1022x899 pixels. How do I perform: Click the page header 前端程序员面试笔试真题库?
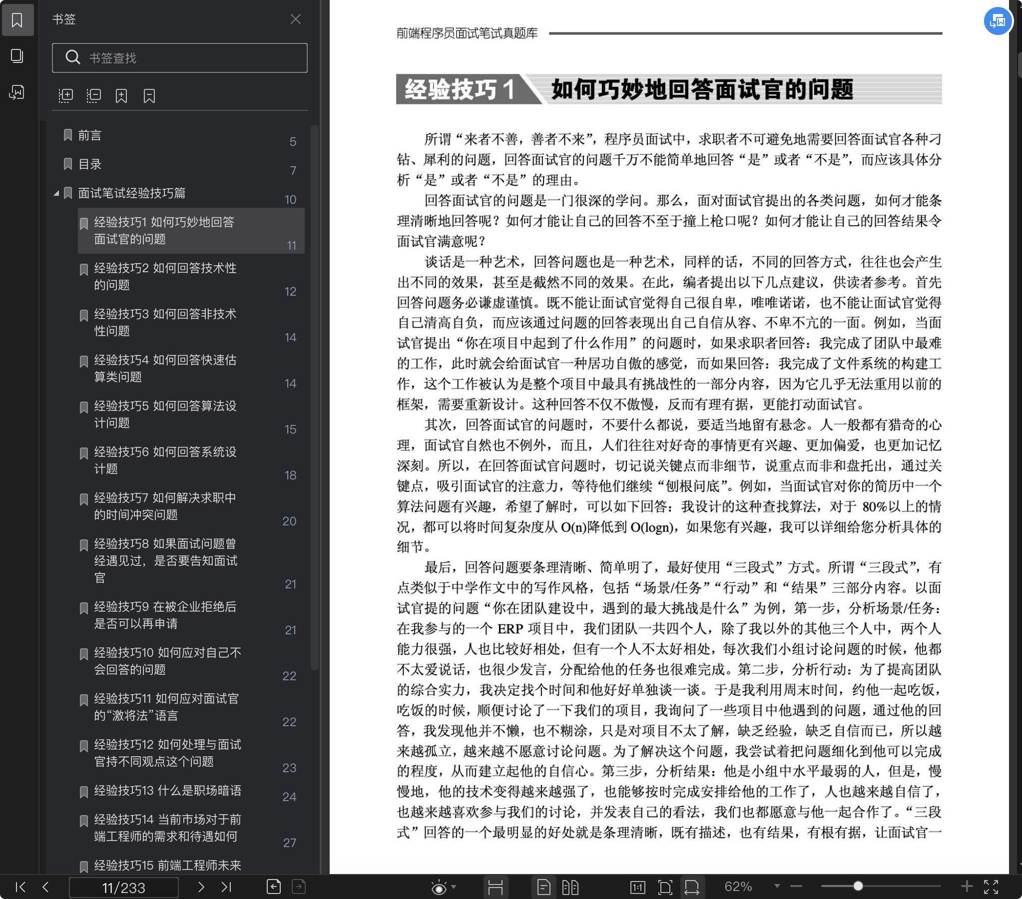pos(467,33)
